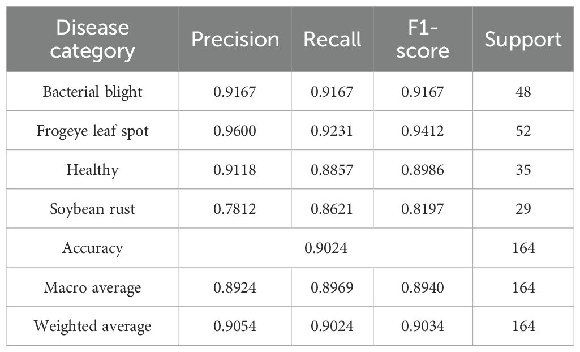Click the Disease category column header
The width and height of the screenshot is (580, 352).
[x=92, y=40]
